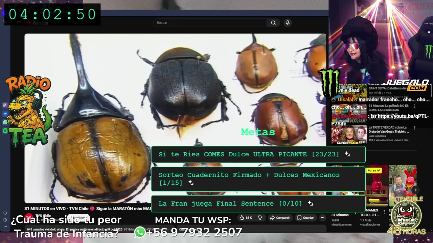433x243 pixels.
Task: Open Aria AI icon in browser sidebar
Action: 5,105
